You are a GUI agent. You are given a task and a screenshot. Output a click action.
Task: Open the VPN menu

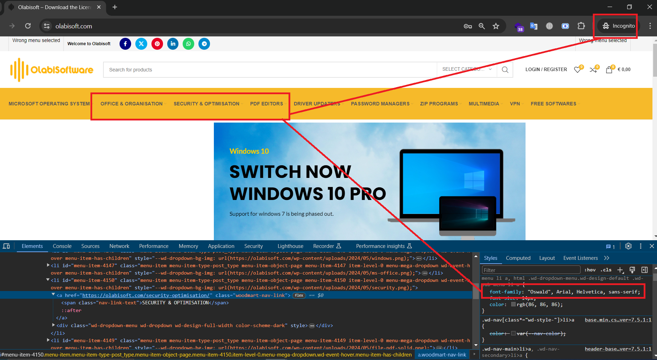click(x=515, y=104)
